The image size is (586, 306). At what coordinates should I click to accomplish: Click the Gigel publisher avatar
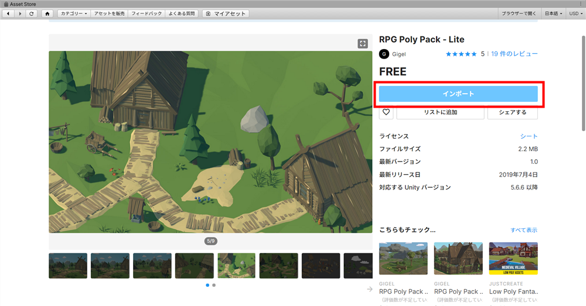coord(384,54)
